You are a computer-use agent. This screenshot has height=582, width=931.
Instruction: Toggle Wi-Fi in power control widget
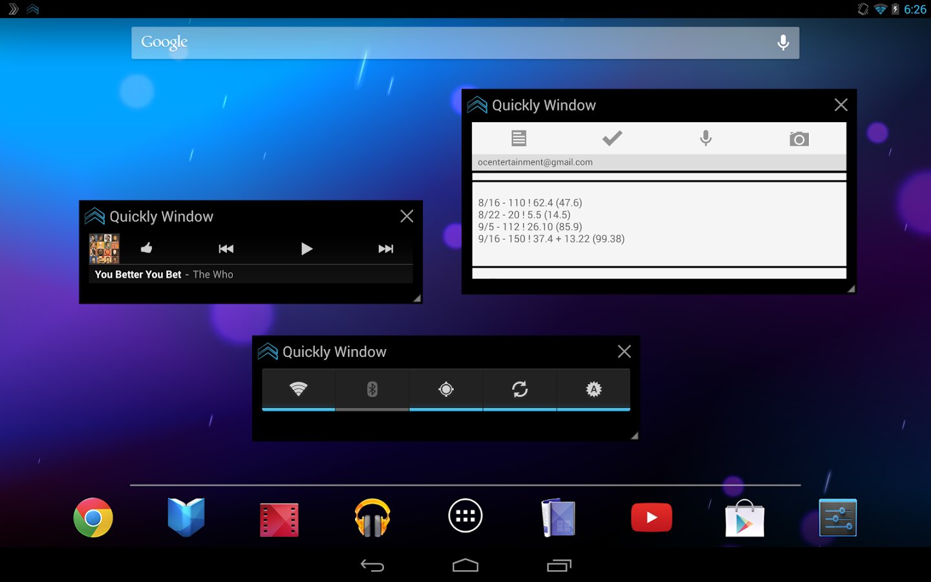pos(298,389)
